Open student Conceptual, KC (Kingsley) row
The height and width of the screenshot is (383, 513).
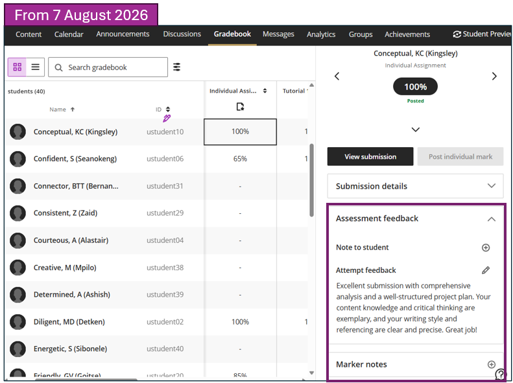(x=76, y=132)
